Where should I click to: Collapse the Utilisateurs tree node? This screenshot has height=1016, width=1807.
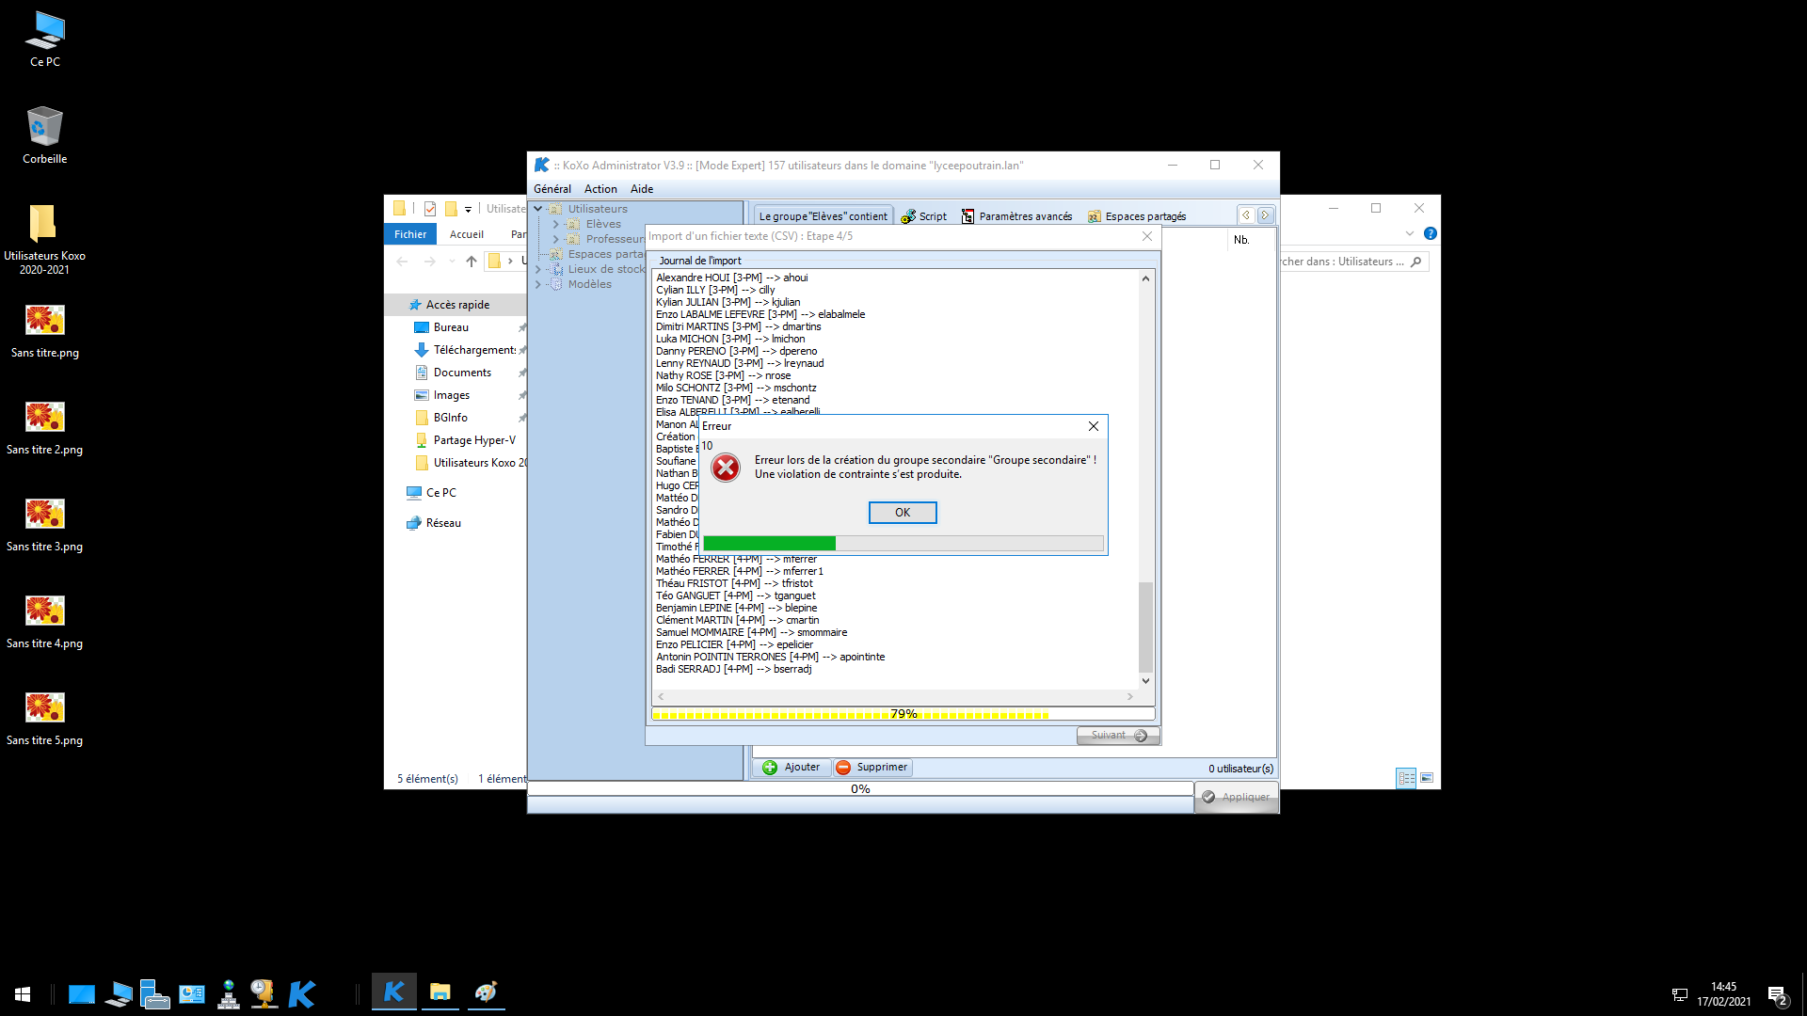pos(538,209)
